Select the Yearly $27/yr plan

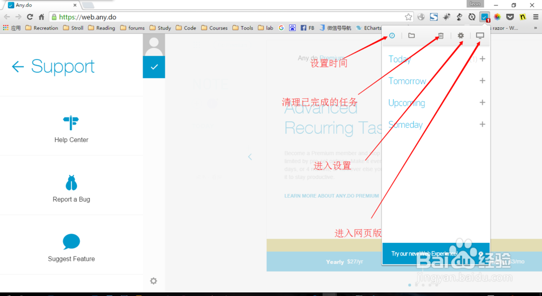(345, 262)
